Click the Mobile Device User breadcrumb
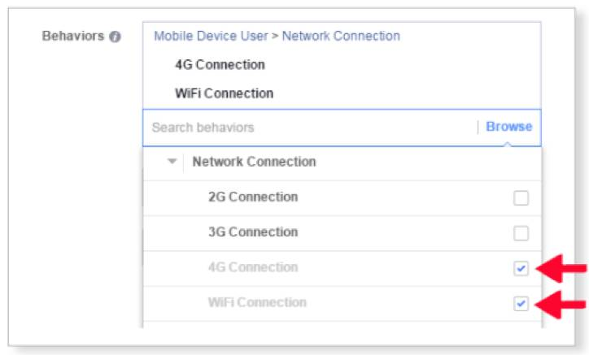Viewport: 589px width, 355px height. point(211,36)
